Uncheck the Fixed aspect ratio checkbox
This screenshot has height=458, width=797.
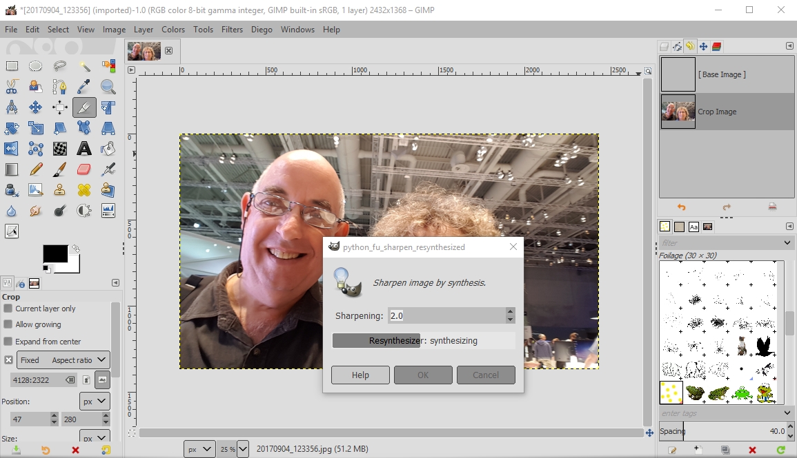[9, 360]
